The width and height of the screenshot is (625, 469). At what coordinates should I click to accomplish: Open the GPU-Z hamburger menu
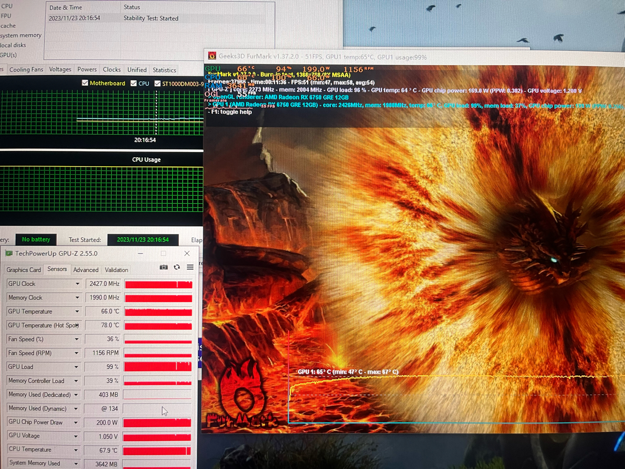tap(190, 267)
